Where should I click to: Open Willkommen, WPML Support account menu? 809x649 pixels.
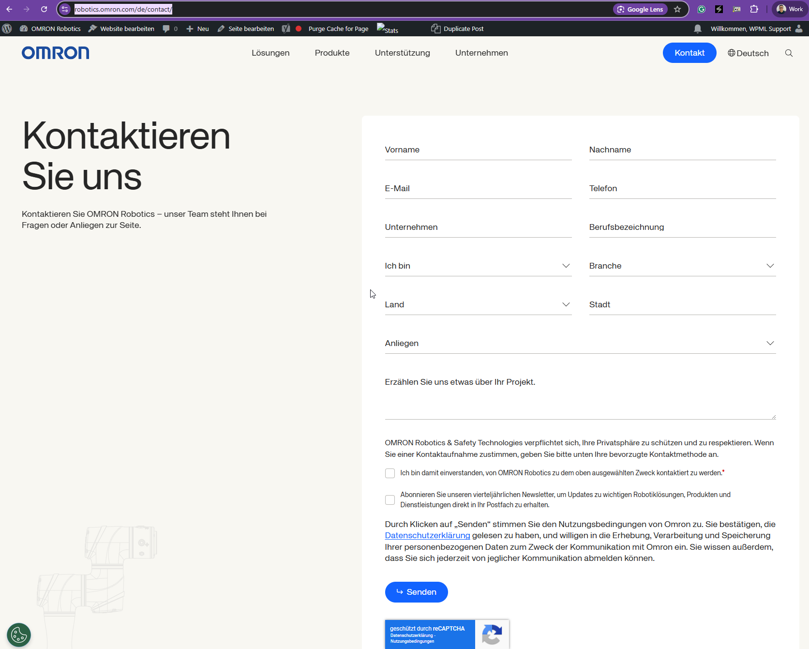click(756, 29)
